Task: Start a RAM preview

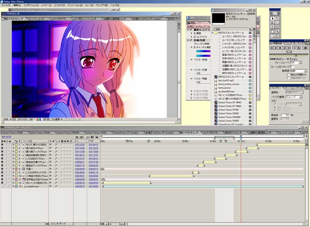Action: [305, 48]
